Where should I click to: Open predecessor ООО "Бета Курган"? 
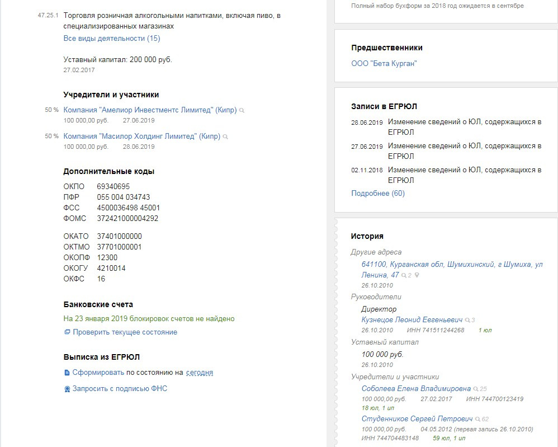[x=384, y=64]
